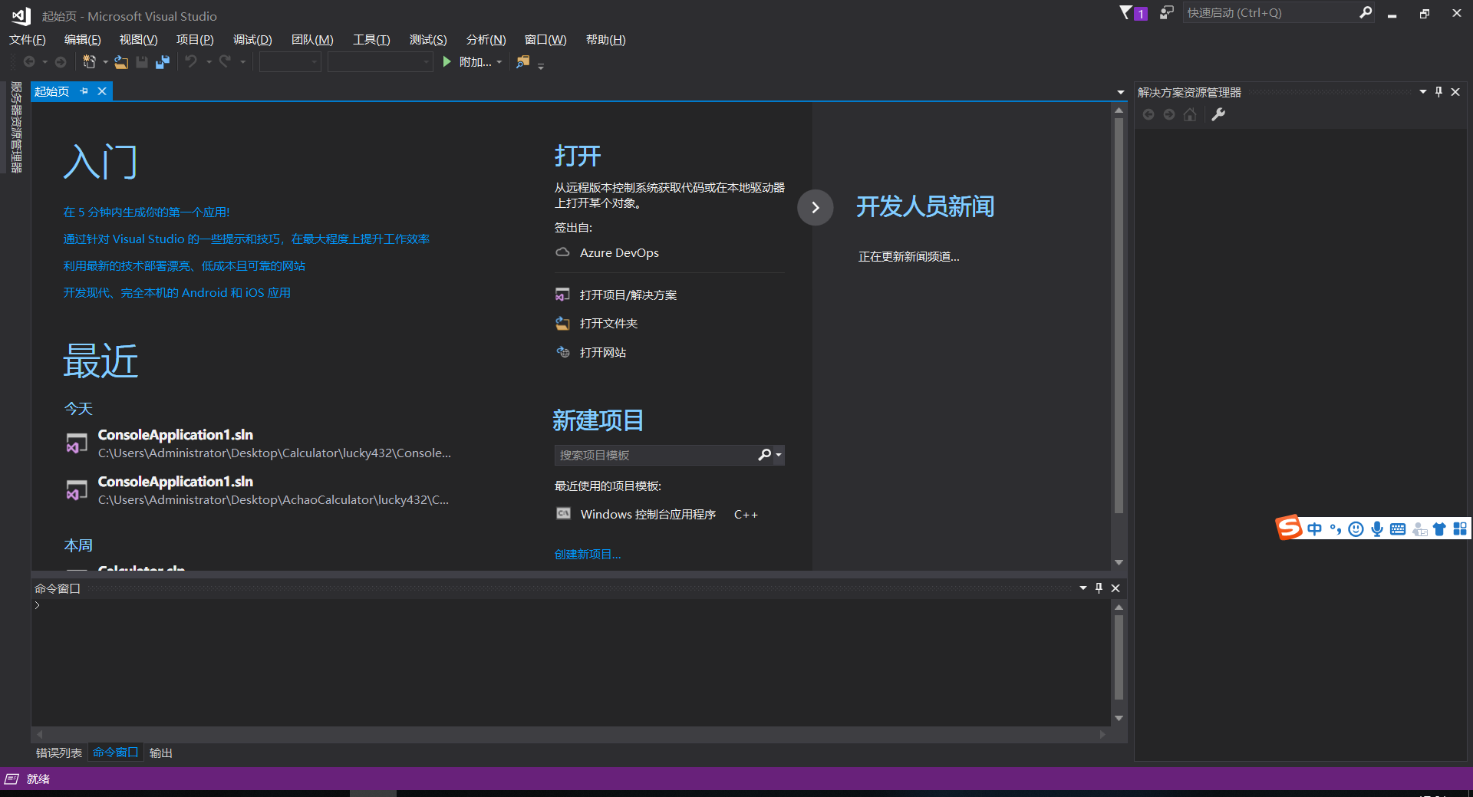Image resolution: width=1473 pixels, height=797 pixels.
Task: Click the Solution Explorer Properties wrench icon
Action: click(1218, 115)
